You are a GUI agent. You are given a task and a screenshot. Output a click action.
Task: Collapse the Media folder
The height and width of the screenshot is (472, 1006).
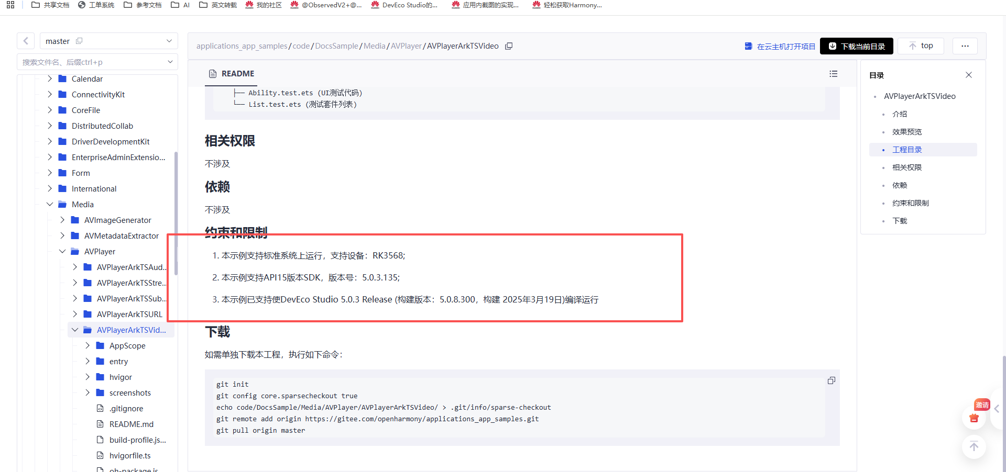coord(50,205)
